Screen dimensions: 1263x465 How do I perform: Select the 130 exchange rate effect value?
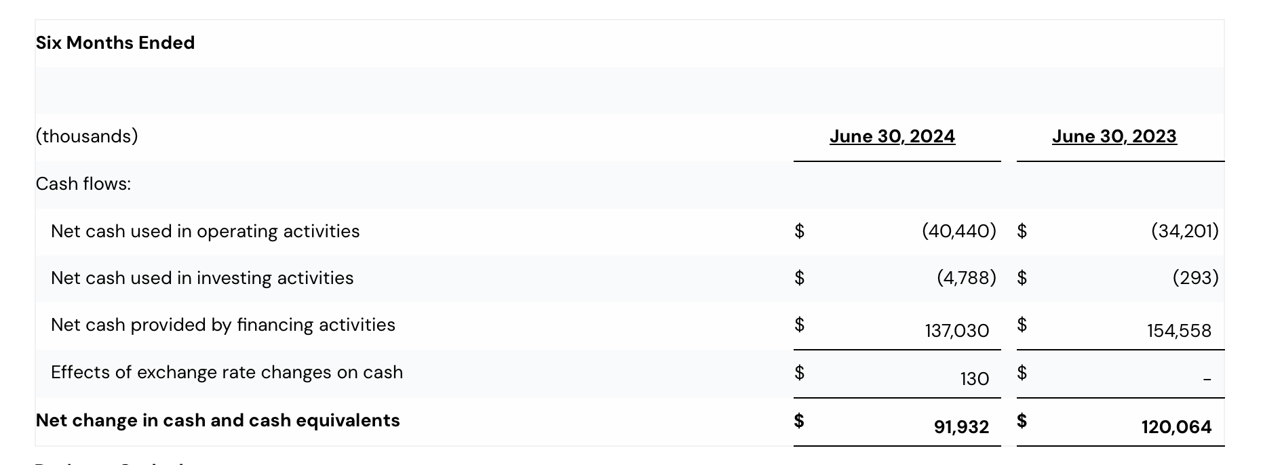(x=974, y=379)
